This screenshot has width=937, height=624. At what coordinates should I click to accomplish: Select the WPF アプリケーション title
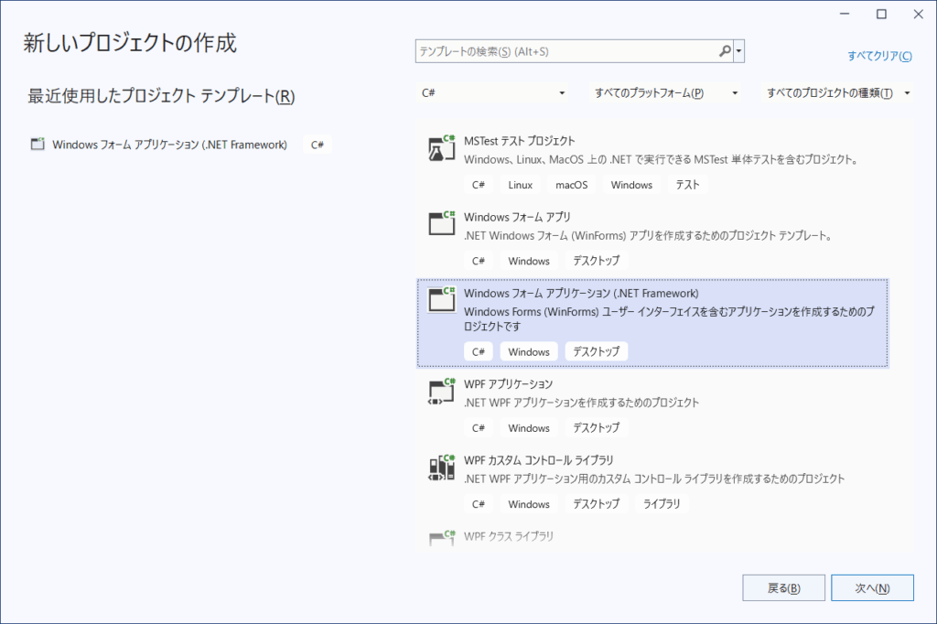coord(508,384)
